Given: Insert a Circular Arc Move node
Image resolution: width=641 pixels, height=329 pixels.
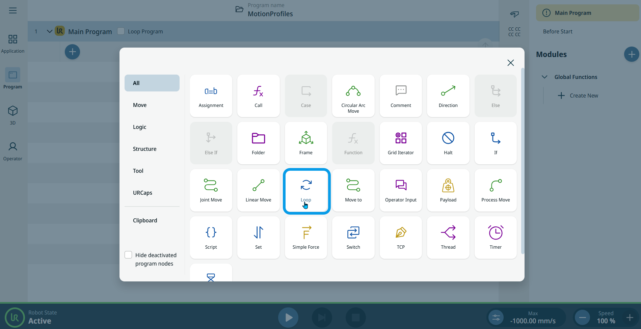Looking at the screenshot, I should 353,96.
